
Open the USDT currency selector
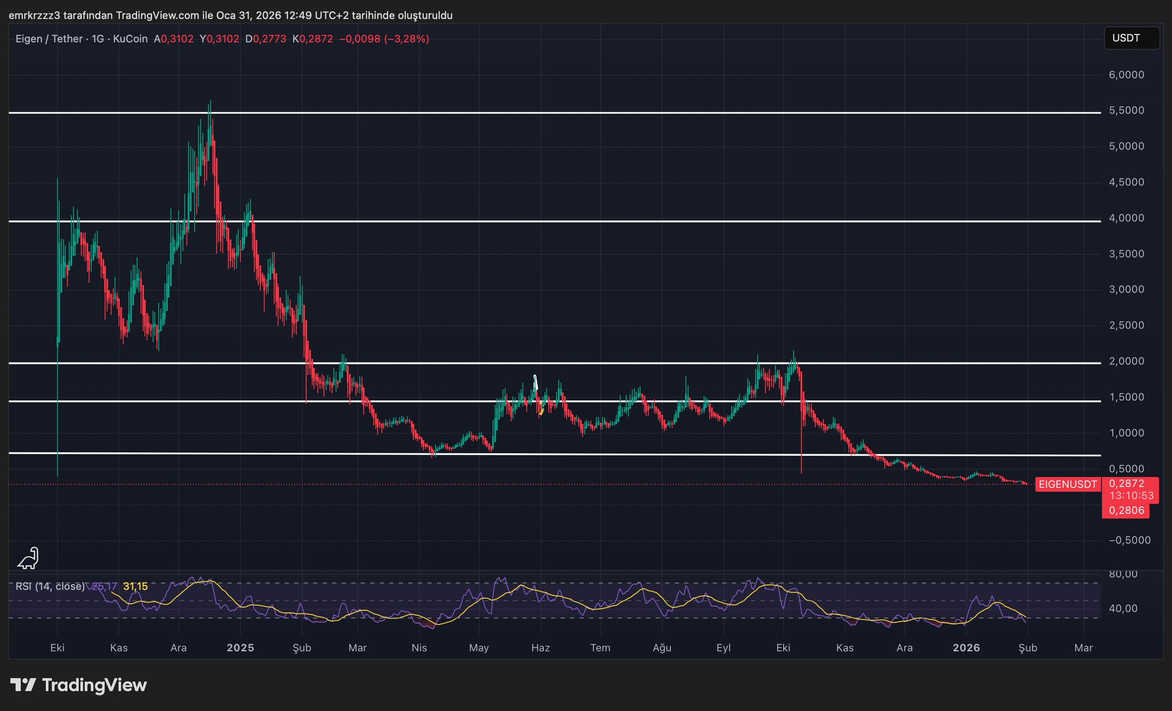1131,38
